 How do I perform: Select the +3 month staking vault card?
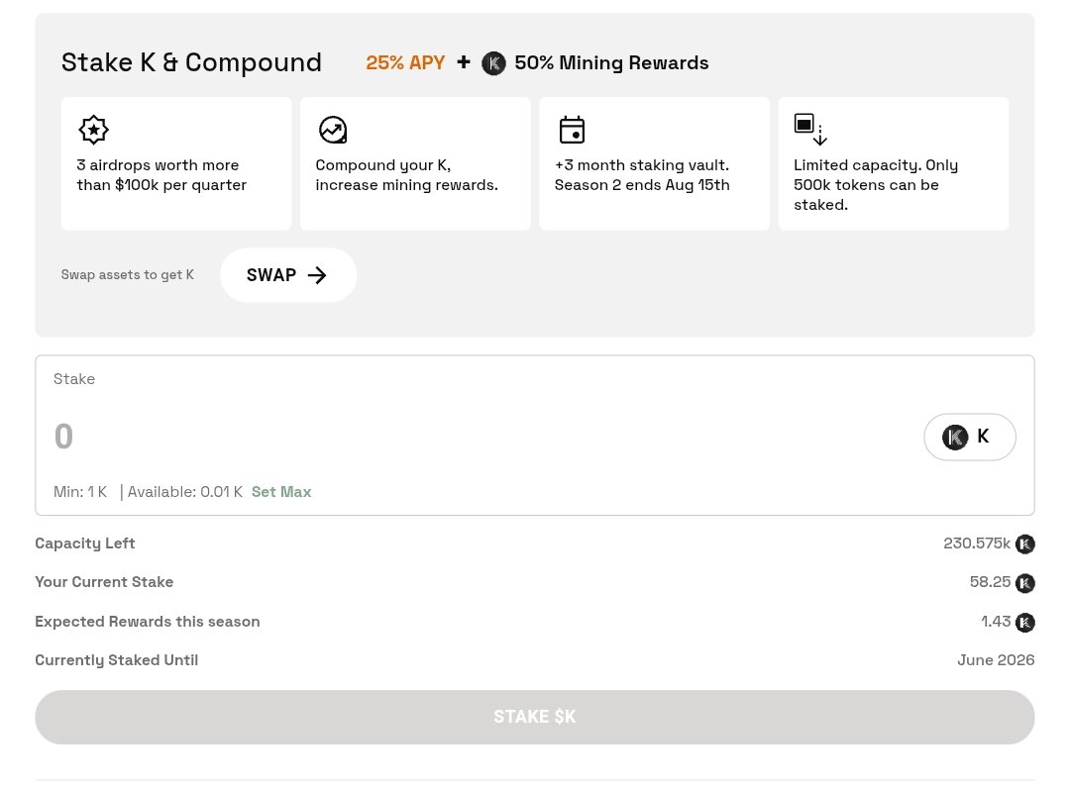click(655, 163)
